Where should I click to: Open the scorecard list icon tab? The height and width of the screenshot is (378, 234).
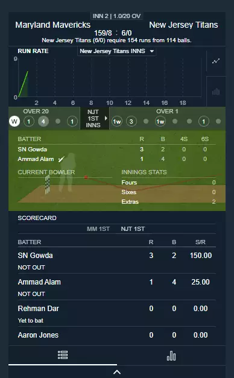pyautogui.click(x=63, y=355)
